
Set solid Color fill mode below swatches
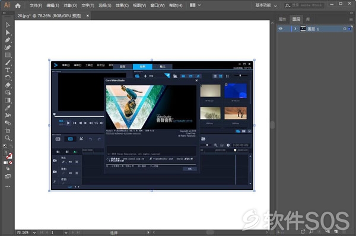pos(5,163)
